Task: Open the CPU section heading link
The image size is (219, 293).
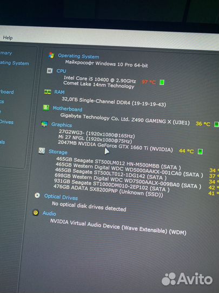Action: [x=61, y=71]
